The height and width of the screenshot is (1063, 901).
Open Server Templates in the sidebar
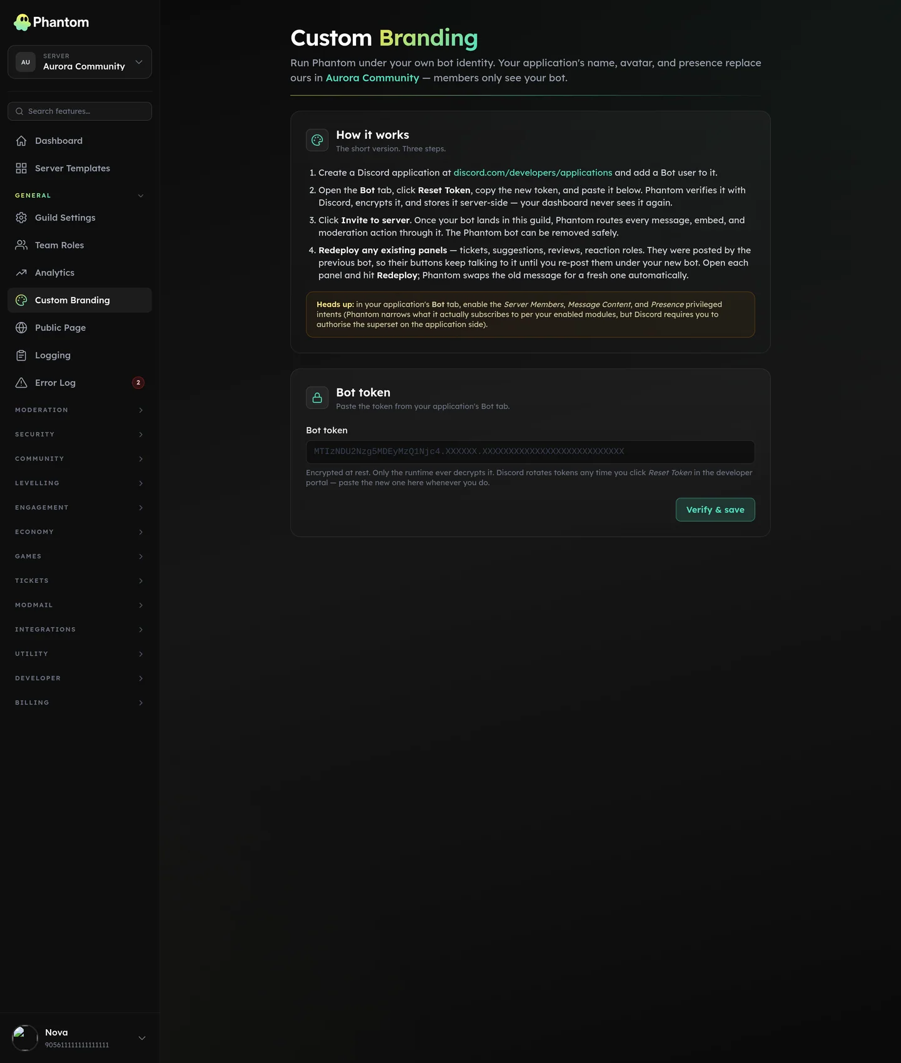(x=79, y=168)
